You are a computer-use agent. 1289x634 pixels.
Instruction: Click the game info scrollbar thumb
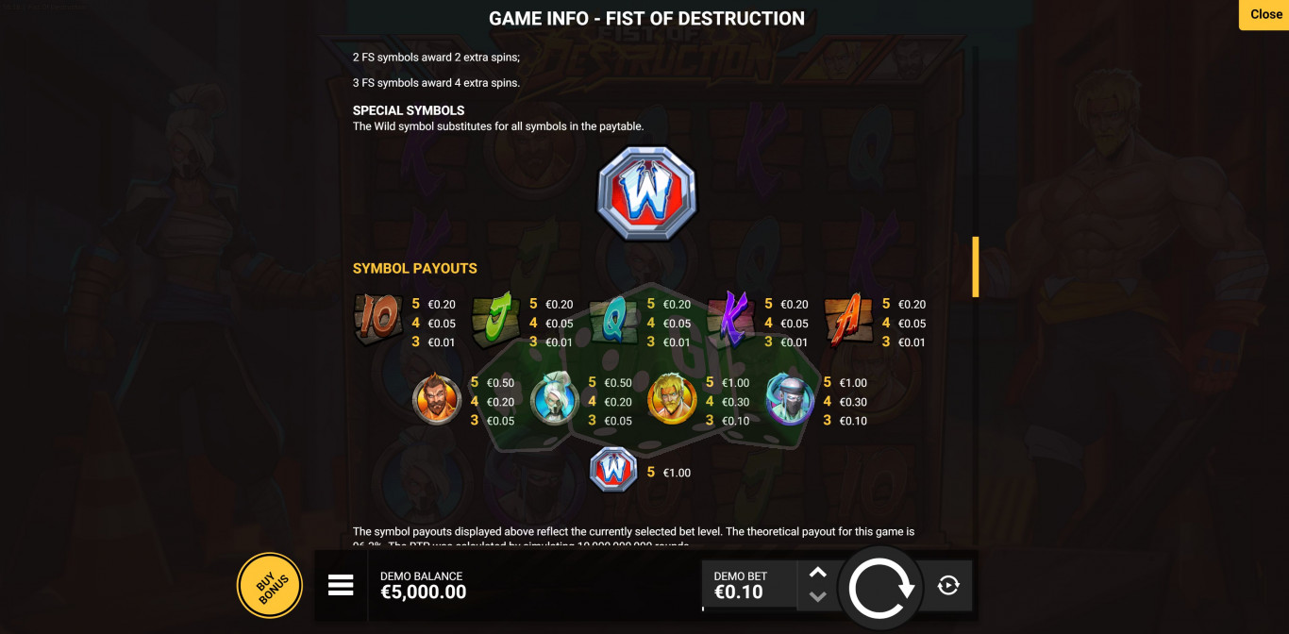click(976, 267)
